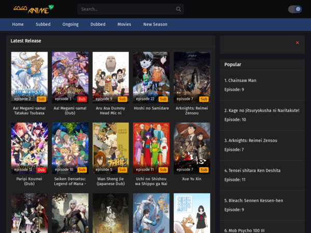
Task: Open Mob Psycho 100 III popular entry
Action: [244, 230]
